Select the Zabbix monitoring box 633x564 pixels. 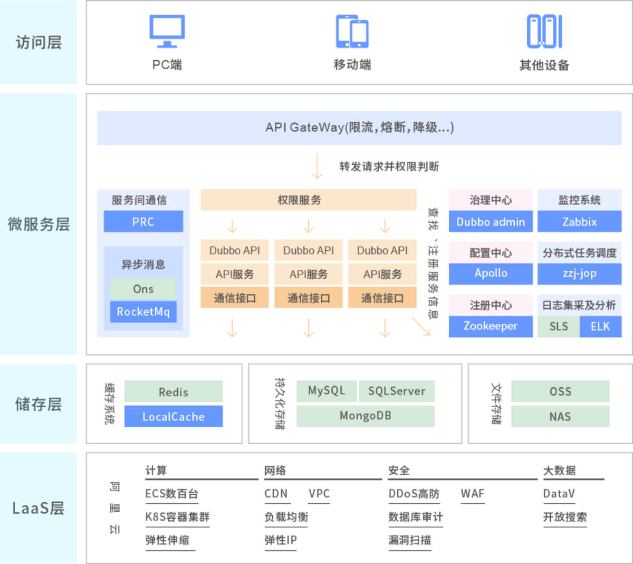click(x=579, y=222)
